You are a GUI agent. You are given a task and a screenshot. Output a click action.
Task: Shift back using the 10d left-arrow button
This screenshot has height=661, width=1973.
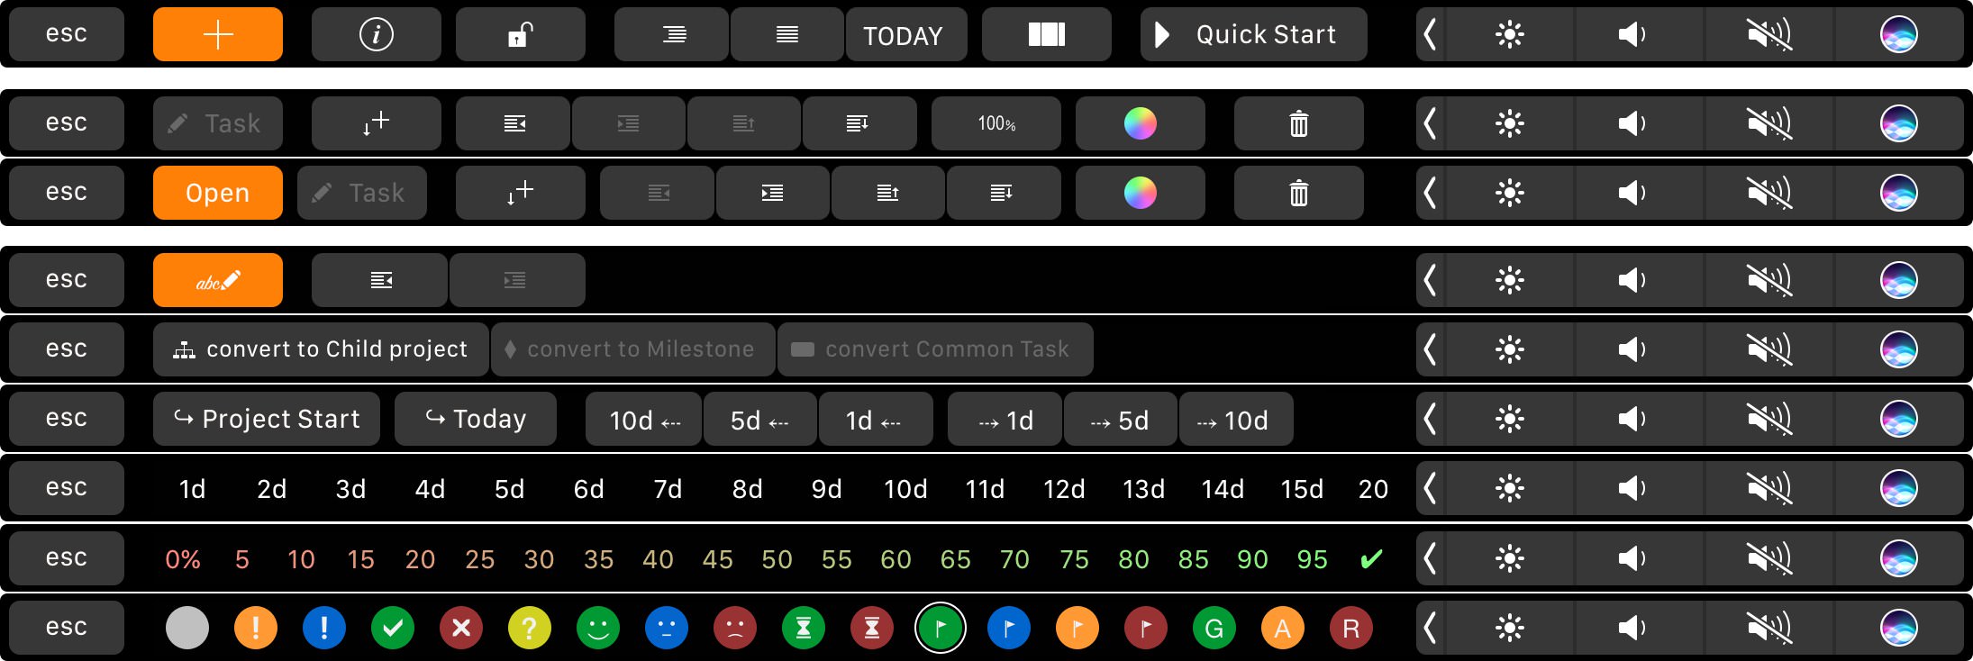[643, 420]
